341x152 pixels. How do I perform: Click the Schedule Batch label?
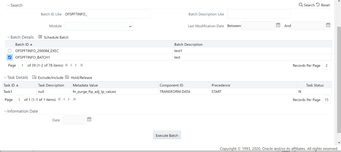pyautogui.click(x=56, y=37)
